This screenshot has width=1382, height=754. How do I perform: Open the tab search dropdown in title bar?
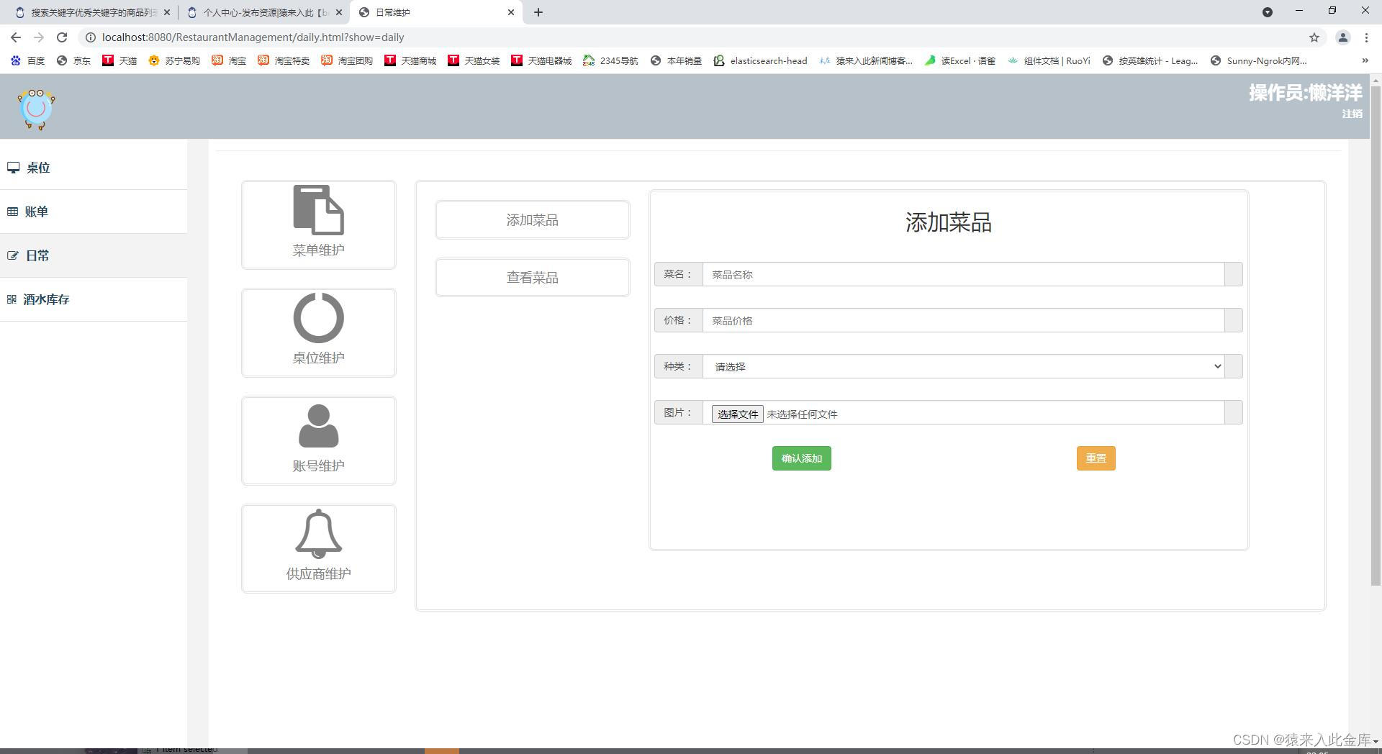(x=1268, y=12)
